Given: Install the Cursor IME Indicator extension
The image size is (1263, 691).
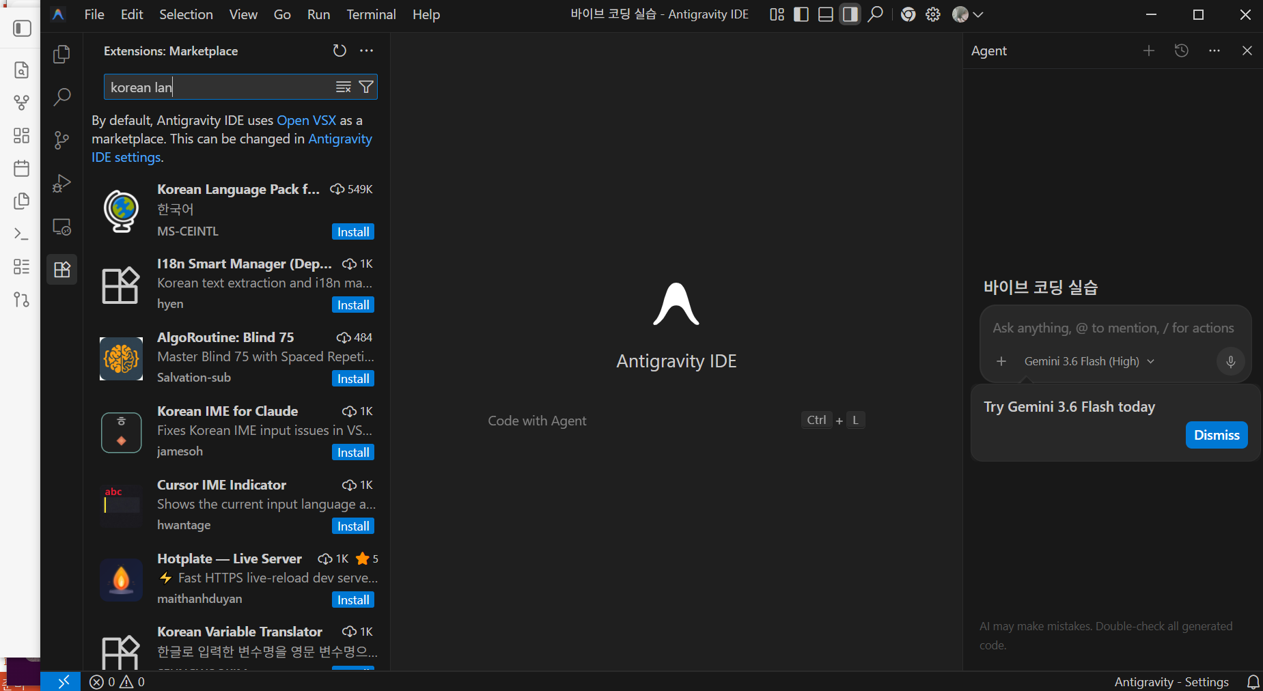Looking at the screenshot, I should [353, 526].
